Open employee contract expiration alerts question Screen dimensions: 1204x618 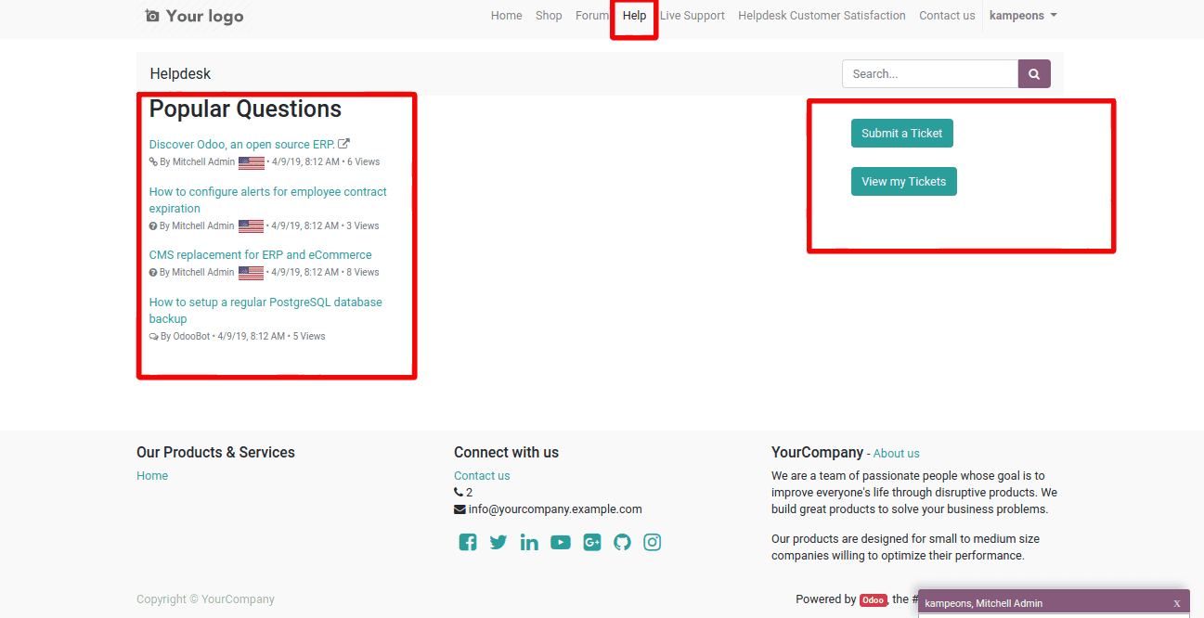point(268,200)
